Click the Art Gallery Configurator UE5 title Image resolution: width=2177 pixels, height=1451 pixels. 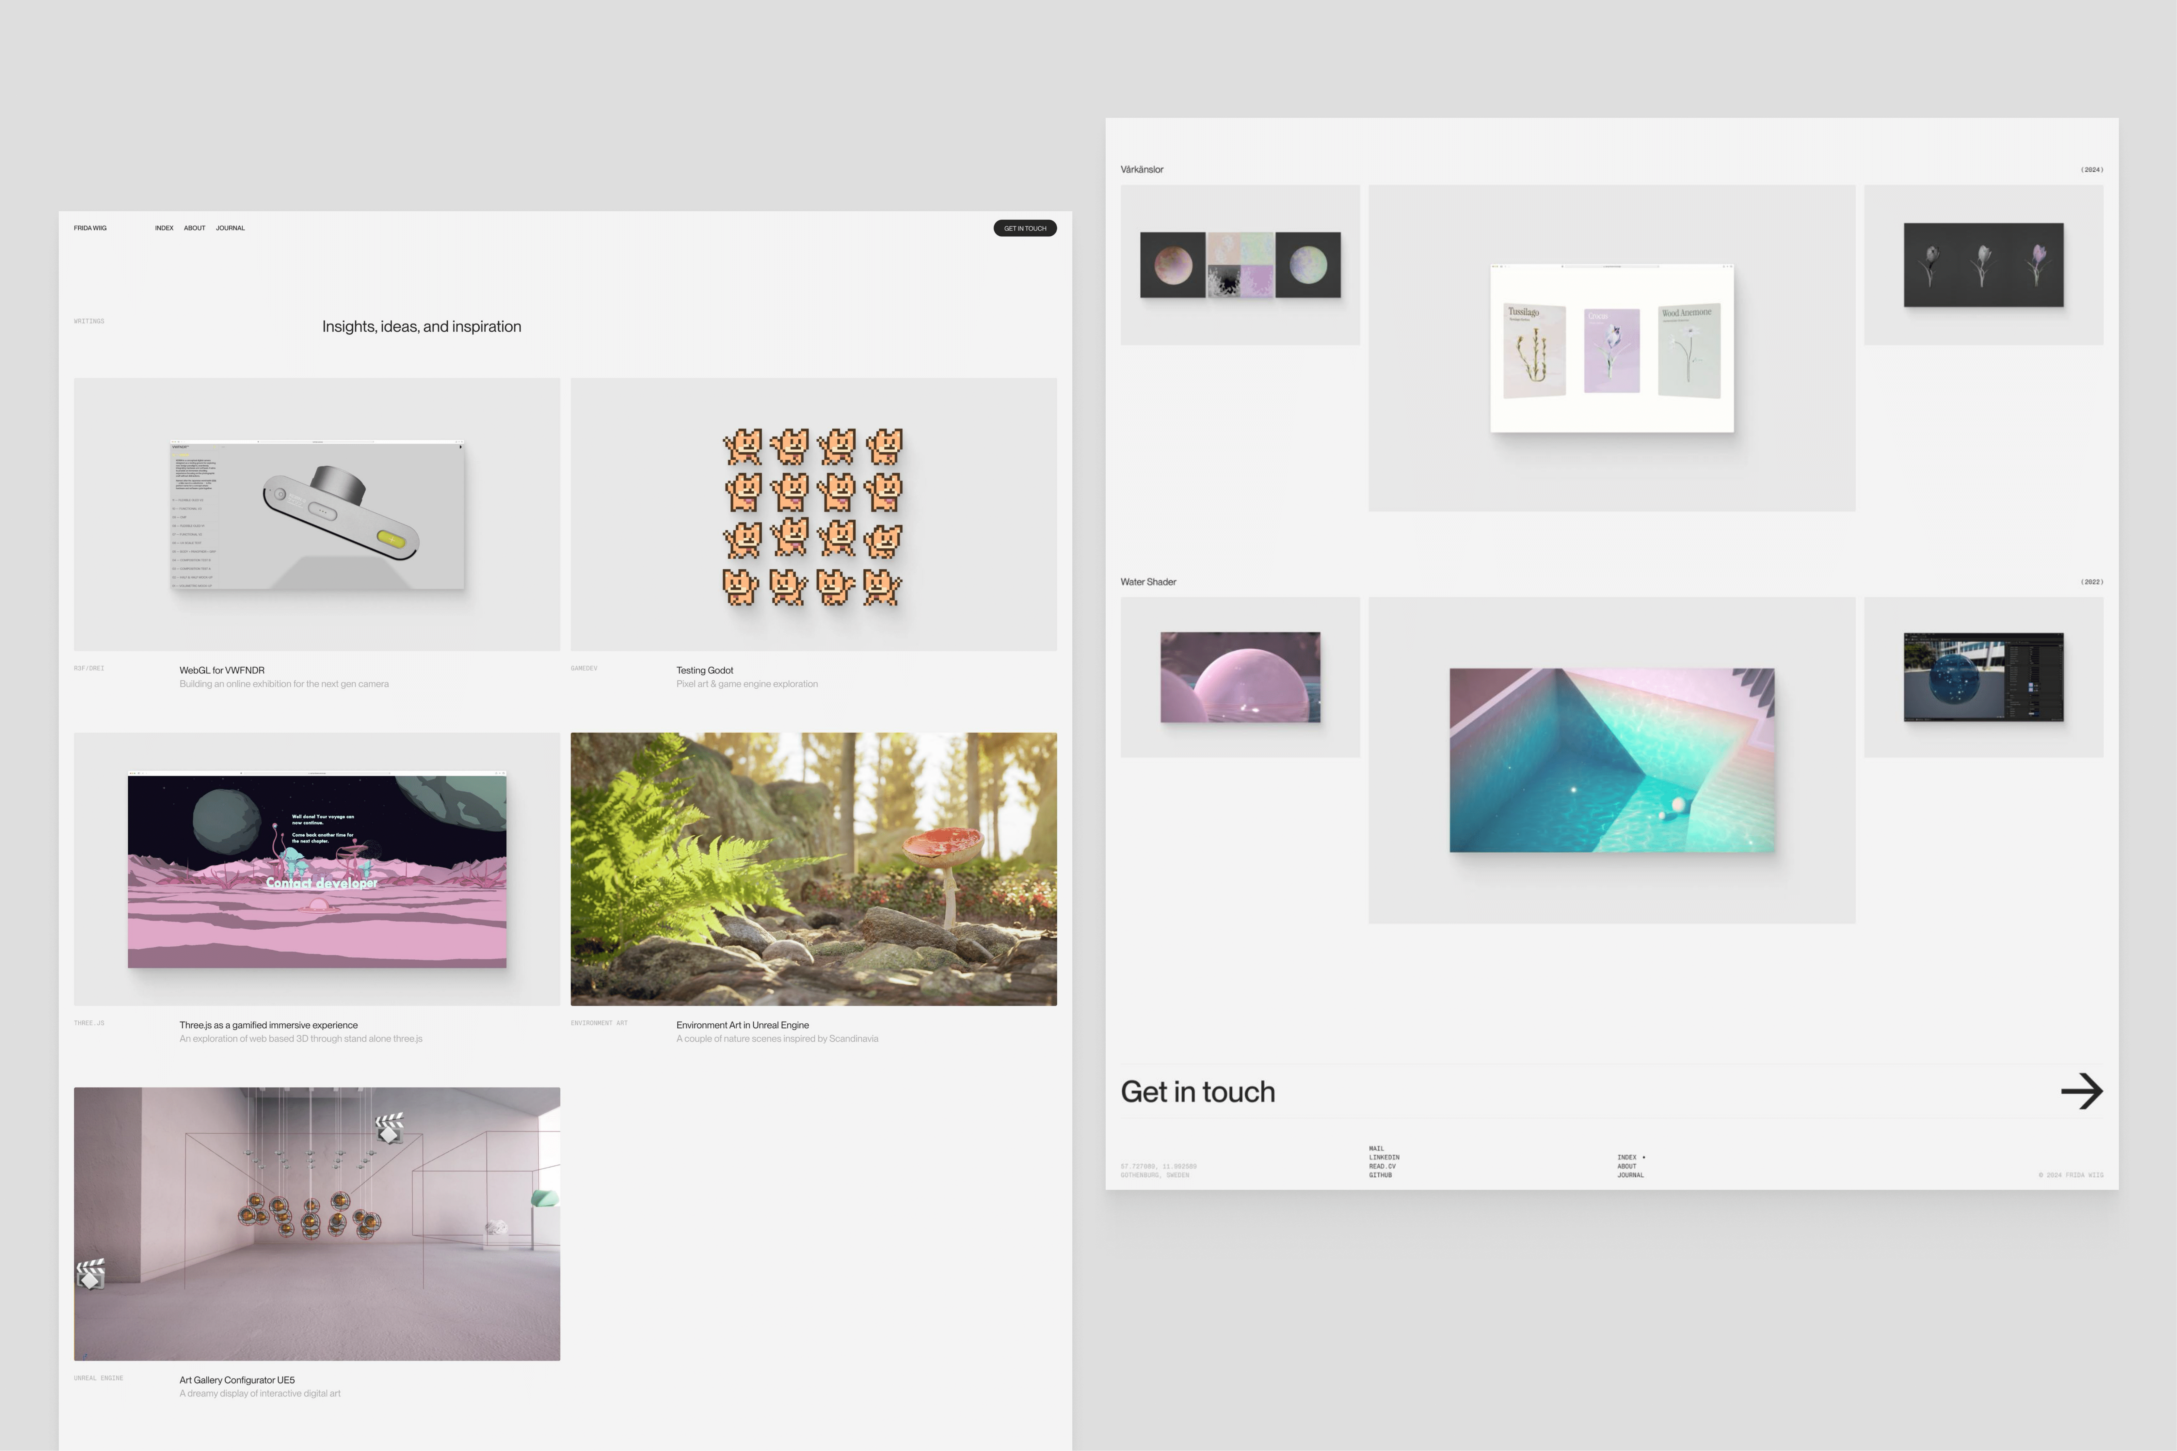coord(237,1380)
